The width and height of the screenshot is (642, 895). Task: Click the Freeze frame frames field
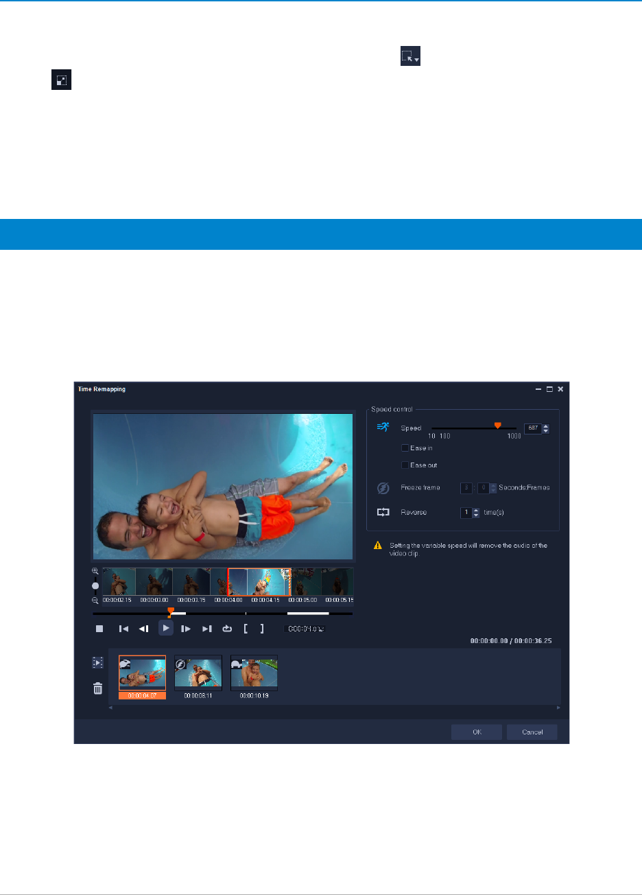click(484, 488)
